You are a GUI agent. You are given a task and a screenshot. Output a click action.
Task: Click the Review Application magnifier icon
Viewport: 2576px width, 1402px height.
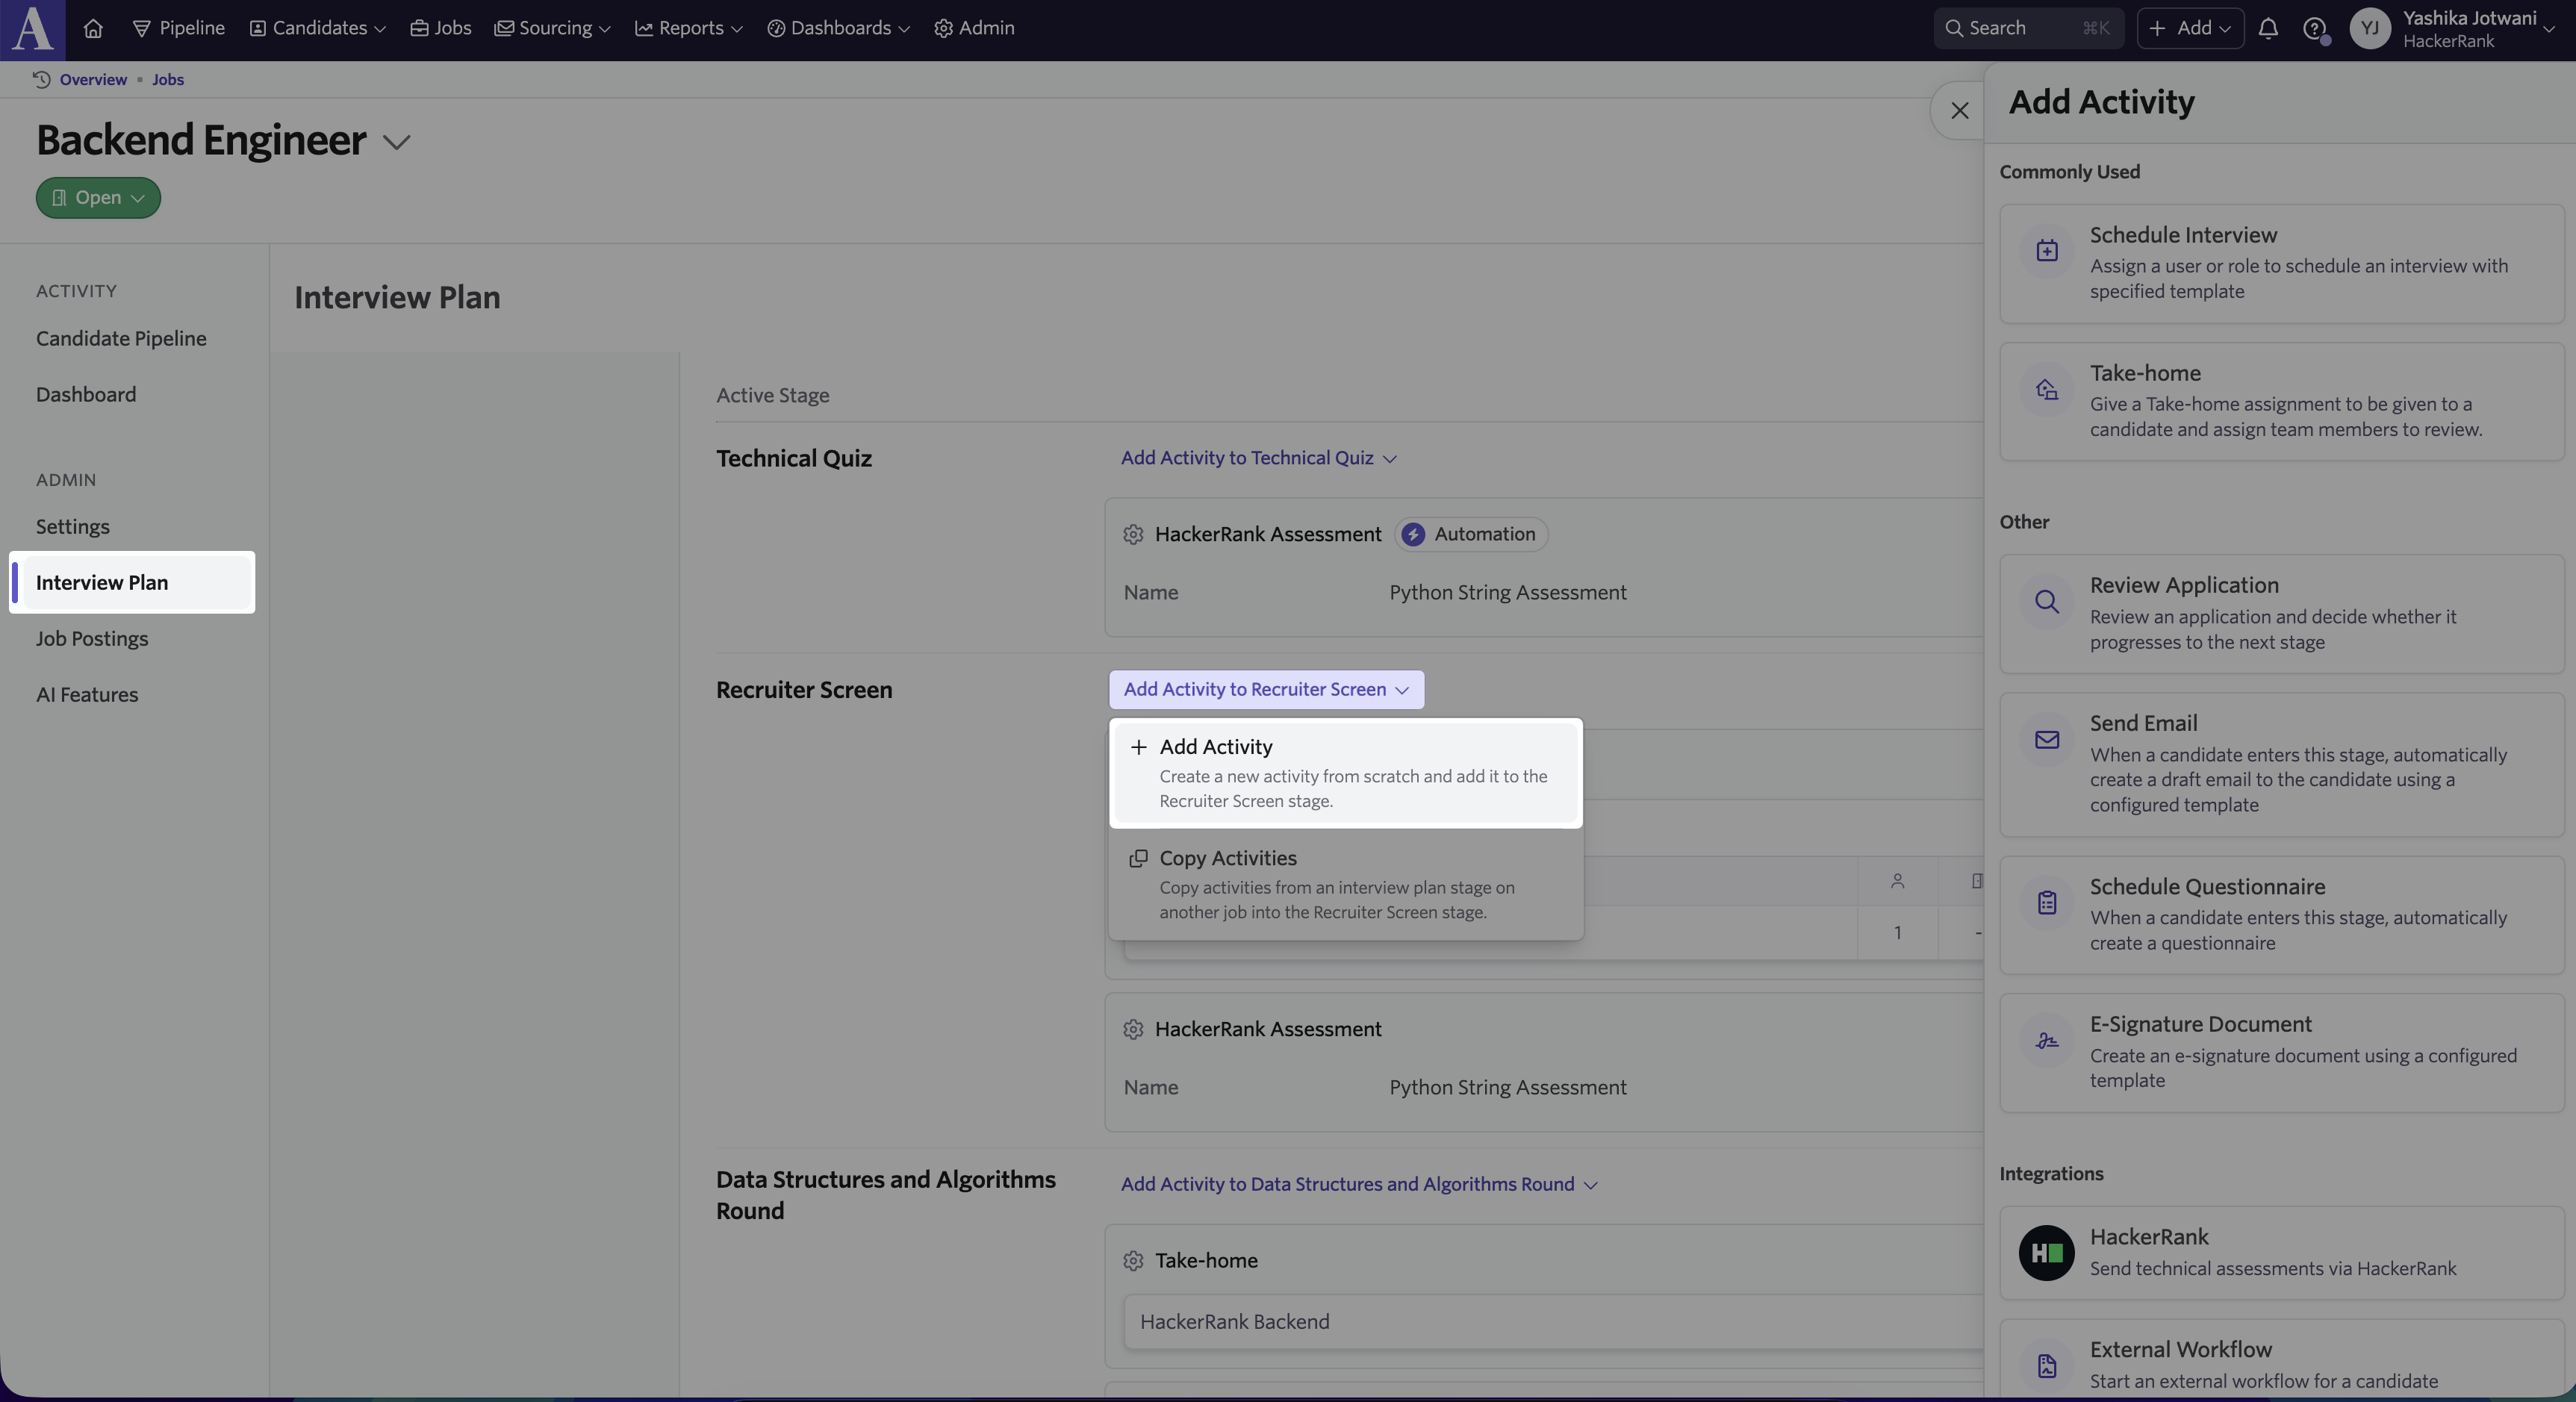pos(2047,601)
